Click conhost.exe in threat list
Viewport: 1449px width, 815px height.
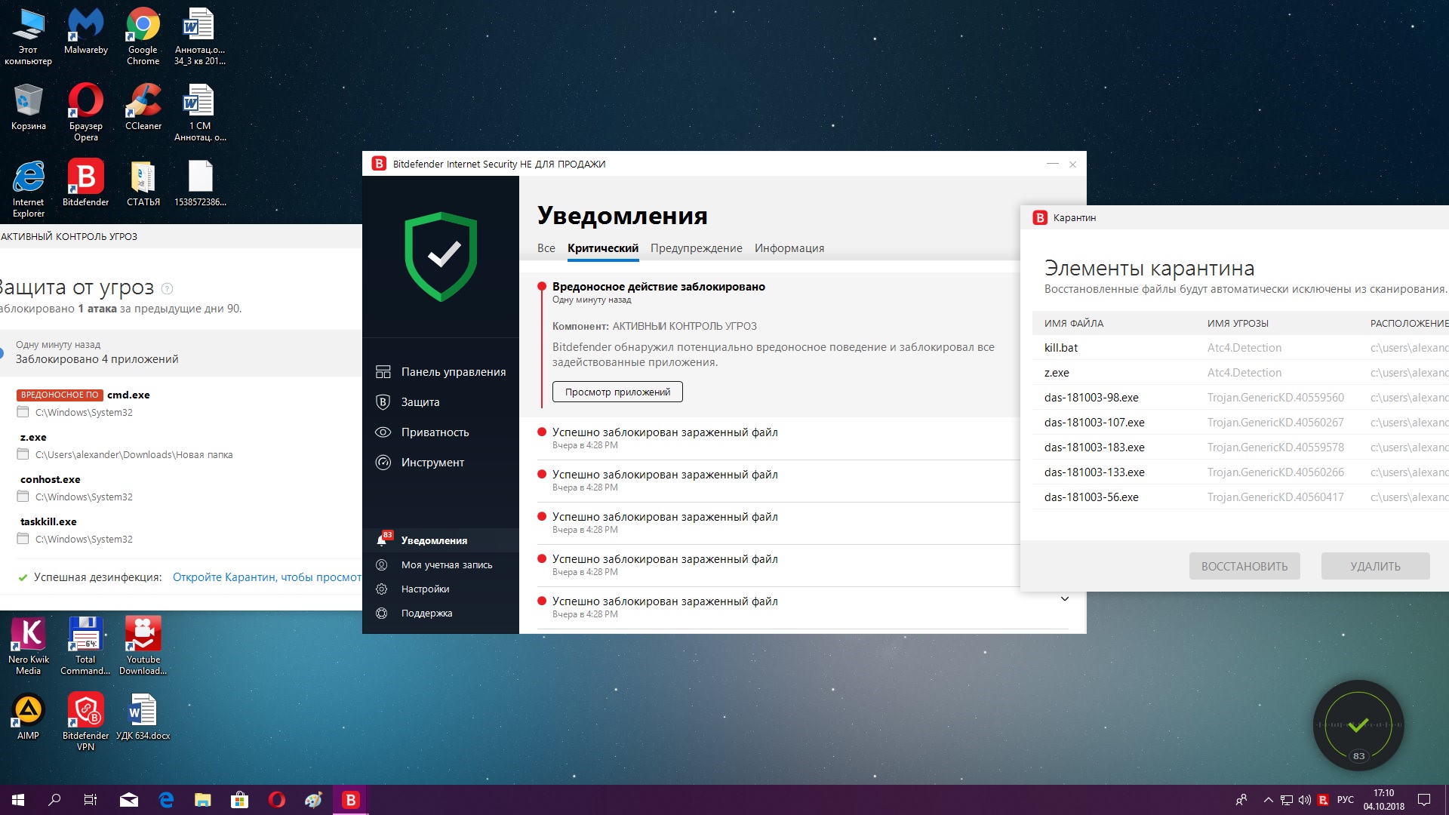(50, 479)
